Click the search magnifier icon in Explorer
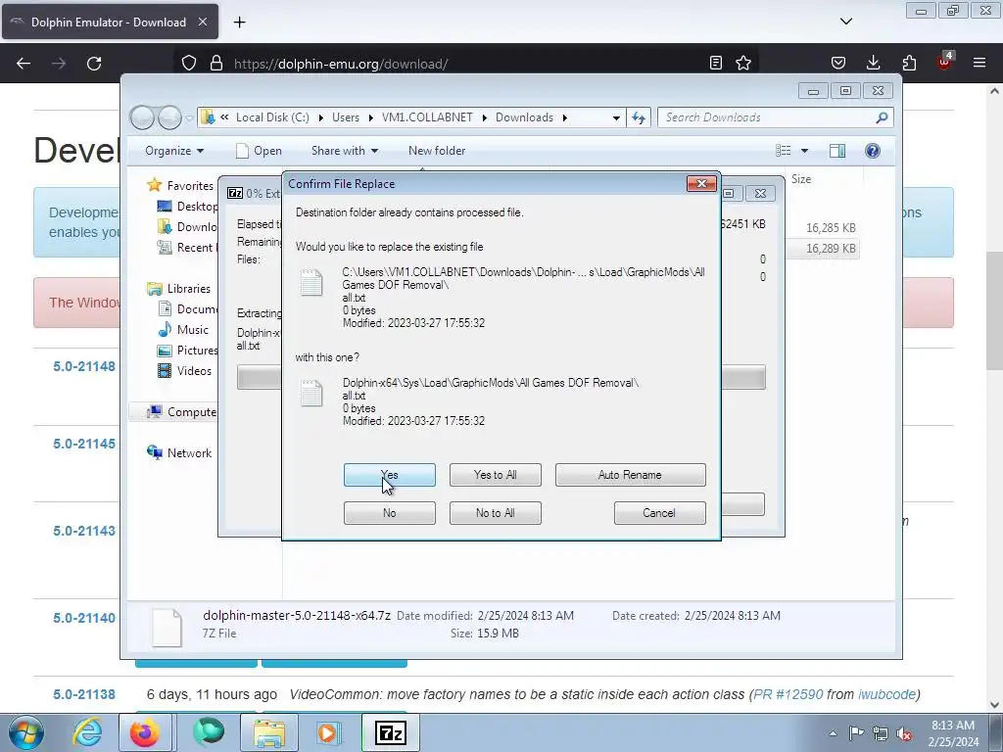This screenshot has width=1003, height=752. pyautogui.click(x=883, y=117)
